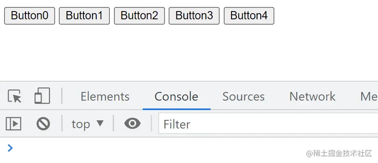Open the top JavaScript context dropdown
Screen dimensions: 378x163
88,124
